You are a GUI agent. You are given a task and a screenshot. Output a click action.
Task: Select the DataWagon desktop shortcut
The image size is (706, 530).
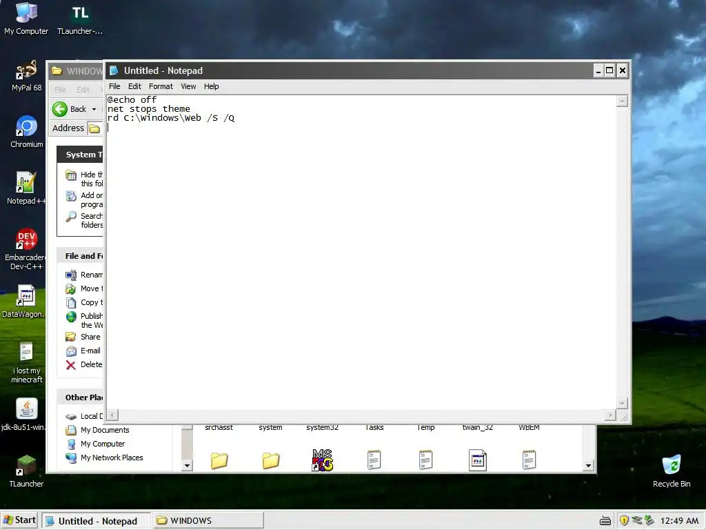pos(24,301)
